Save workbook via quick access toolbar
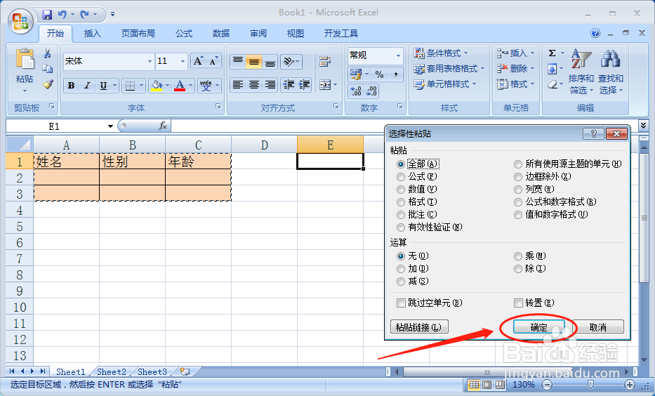 47,15
